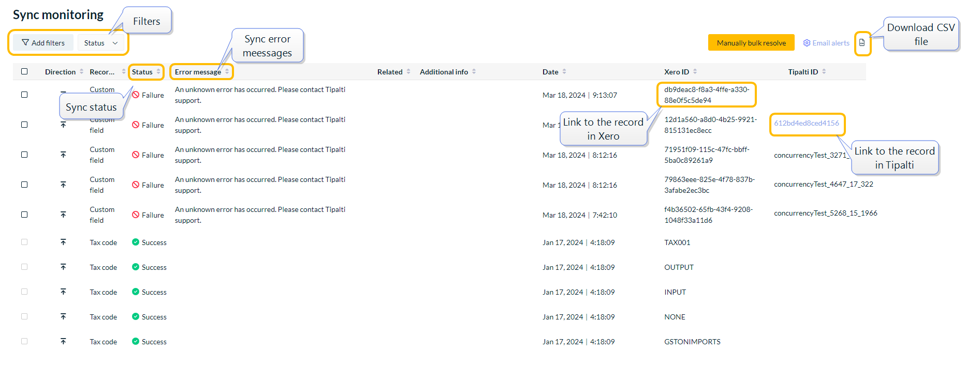
Task: Sort by the Tipalti ID column arrows
Action: click(x=824, y=72)
